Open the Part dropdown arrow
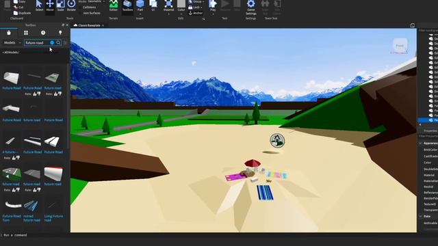Viewport: 438px width, 246px height. [140, 14]
